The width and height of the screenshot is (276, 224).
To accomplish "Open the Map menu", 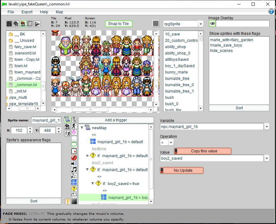I will [59, 12].
